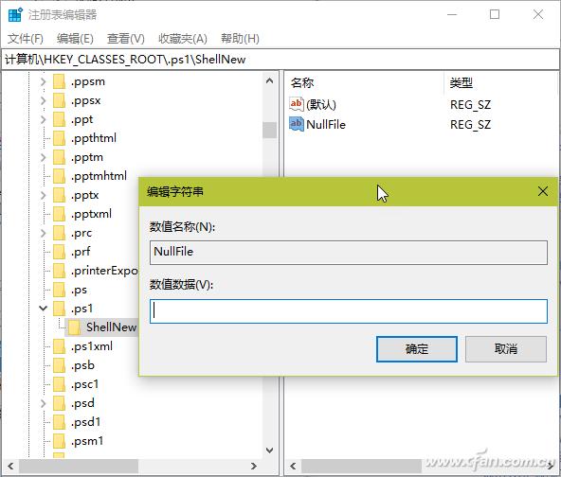This screenshot has height=477, width=561.
Task: Click the ShellNew folder icon
Action: [x=74, y=327]
